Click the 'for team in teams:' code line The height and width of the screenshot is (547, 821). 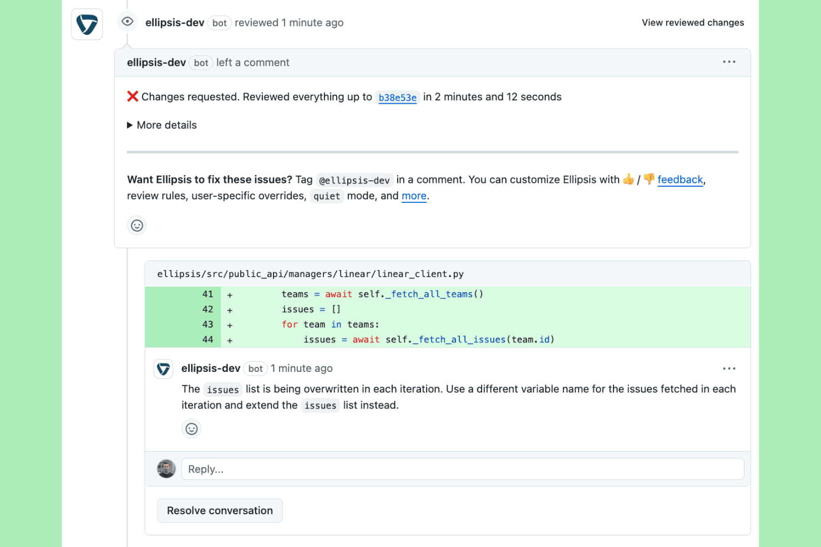coord(331,324)
